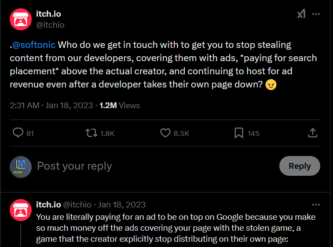This screenshot has width=333, height=247.
Task: Click the Jan 18, 2023 date on reply tweet
Action: [x=122, y=205]
